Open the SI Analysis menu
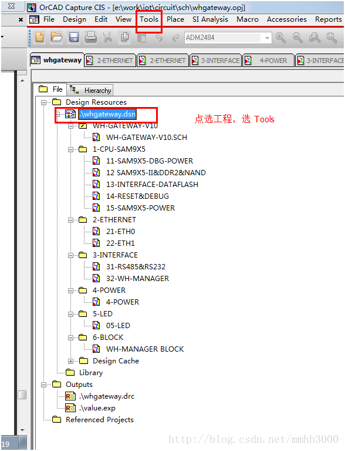This screenshot has width=345, height=451. tap(211, 19)
